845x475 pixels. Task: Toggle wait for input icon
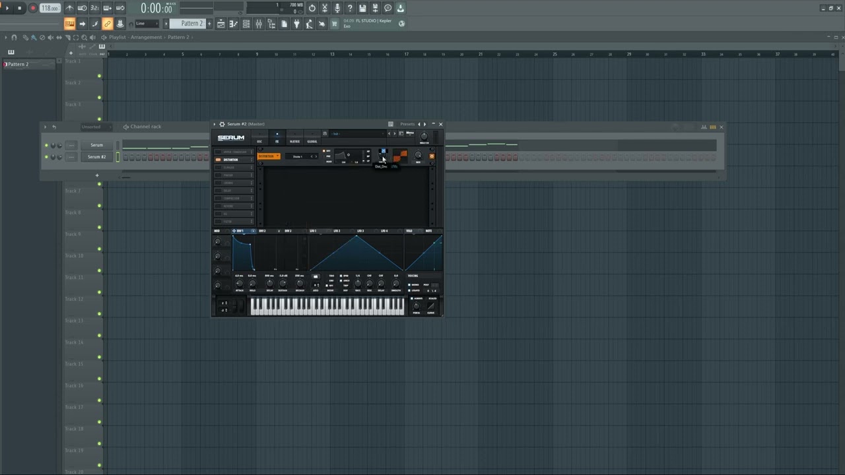click(x=82, y=8)
